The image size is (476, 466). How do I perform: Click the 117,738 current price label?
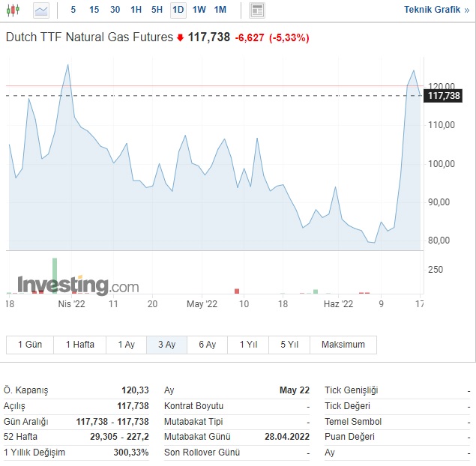[x=443, y=96]
